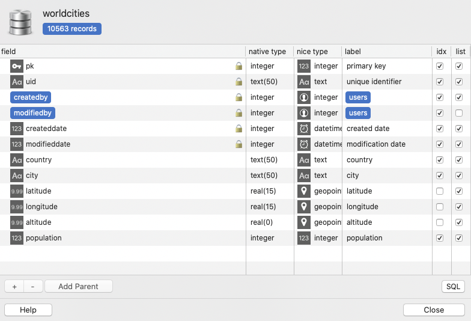This screenshot has height=321, width=471.
Task: Click the Add Parent button
Action: pos(78,287)
